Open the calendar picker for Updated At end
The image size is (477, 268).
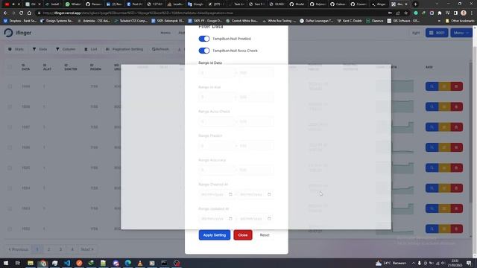pos(269,218)
